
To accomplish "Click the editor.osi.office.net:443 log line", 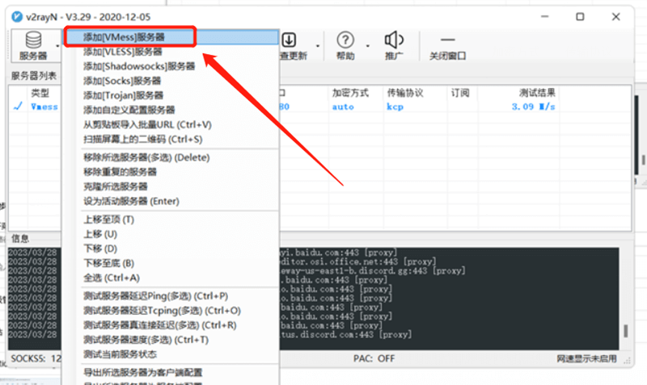I will pyautogui.click(x=357, y=262).
